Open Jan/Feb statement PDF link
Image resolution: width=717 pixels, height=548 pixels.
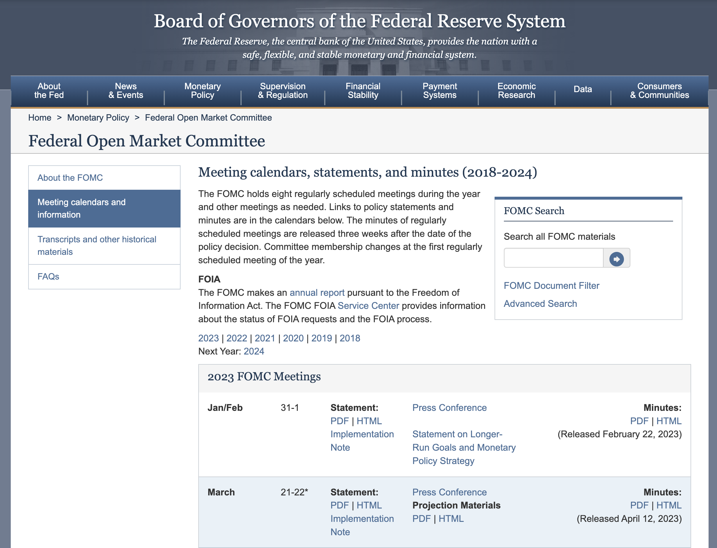tap(339, 421)
